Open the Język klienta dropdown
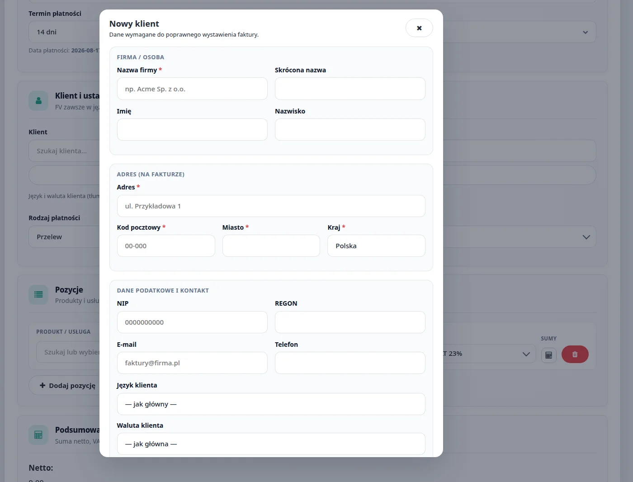 pyautogui.click(x=271, y=404)
